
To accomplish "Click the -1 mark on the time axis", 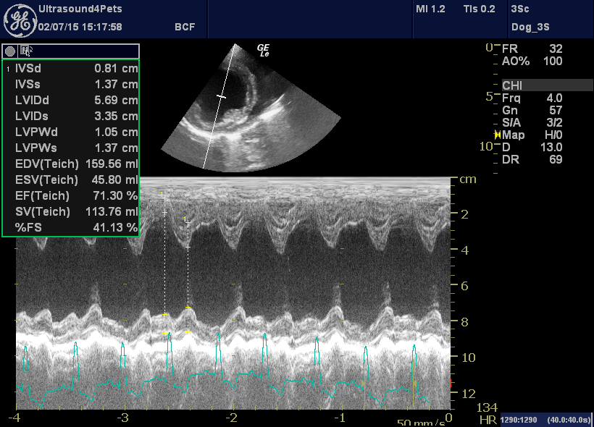I will [x=340, y=418].
